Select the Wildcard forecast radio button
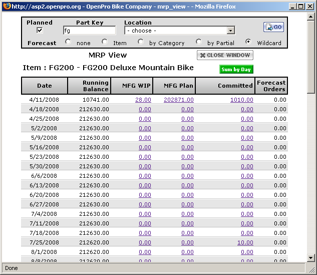This screenshot has height=275, width=317. click(x=248, y=42)
